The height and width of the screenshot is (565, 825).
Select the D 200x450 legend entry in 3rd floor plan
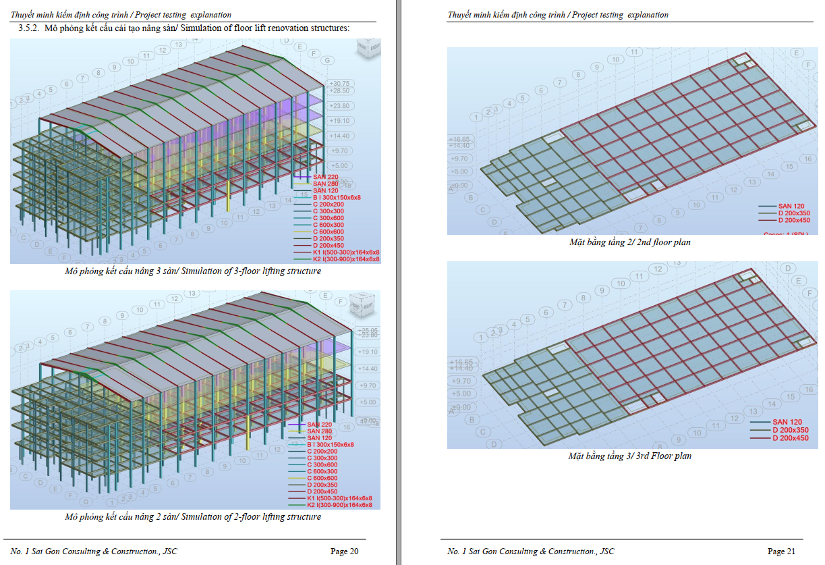[x=791, y=438]
